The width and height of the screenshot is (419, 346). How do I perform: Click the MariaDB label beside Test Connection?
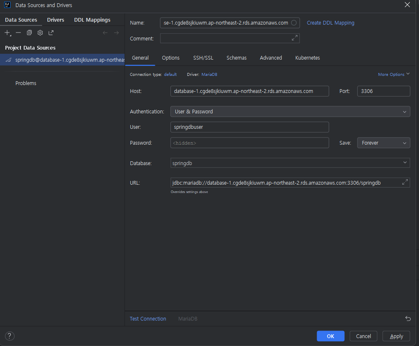(x=187, y=319)
